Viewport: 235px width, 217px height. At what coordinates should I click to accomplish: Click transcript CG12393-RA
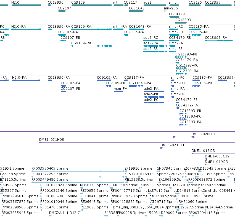(182, 74)
